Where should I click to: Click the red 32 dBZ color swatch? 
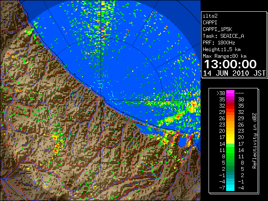pyautogui.click(x=230, y=106)
